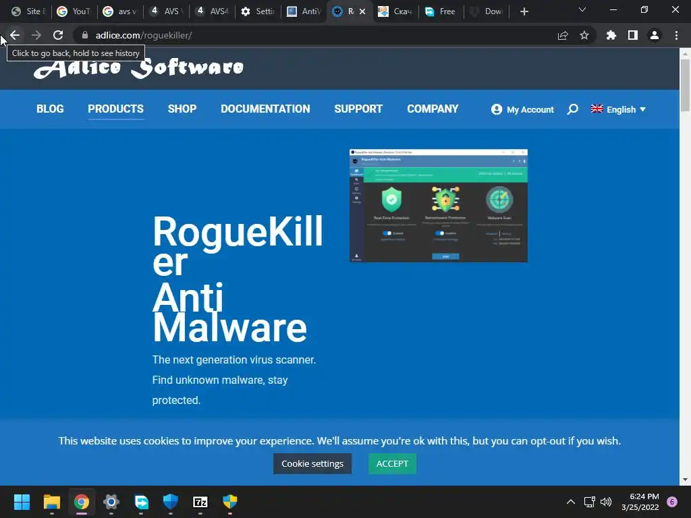Switch to the Скач tab
Screen dimensions: 691x518
(x=395, y=11)
